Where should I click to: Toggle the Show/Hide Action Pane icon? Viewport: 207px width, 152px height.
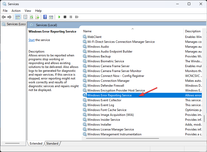pos(51,17)
